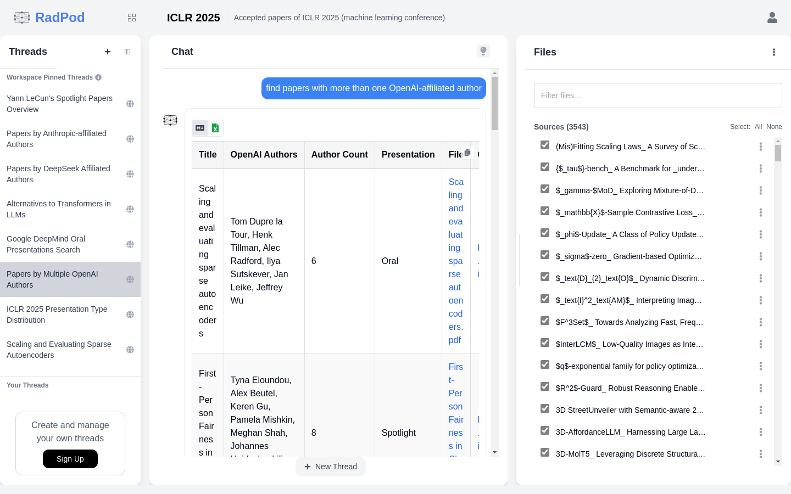Copy the table using the copy icon
Image resolution: width=791 pixels, height=494 pixels.
tap(467, 153)
